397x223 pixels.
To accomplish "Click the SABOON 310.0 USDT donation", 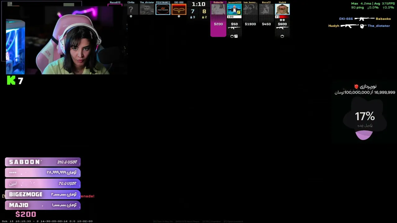I will click(x=43, y=162).
